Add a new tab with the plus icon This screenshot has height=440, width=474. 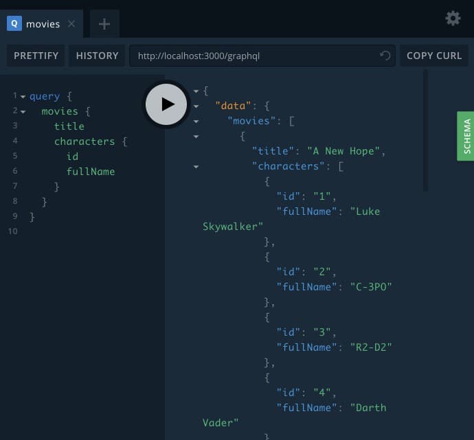pos(104,24)
